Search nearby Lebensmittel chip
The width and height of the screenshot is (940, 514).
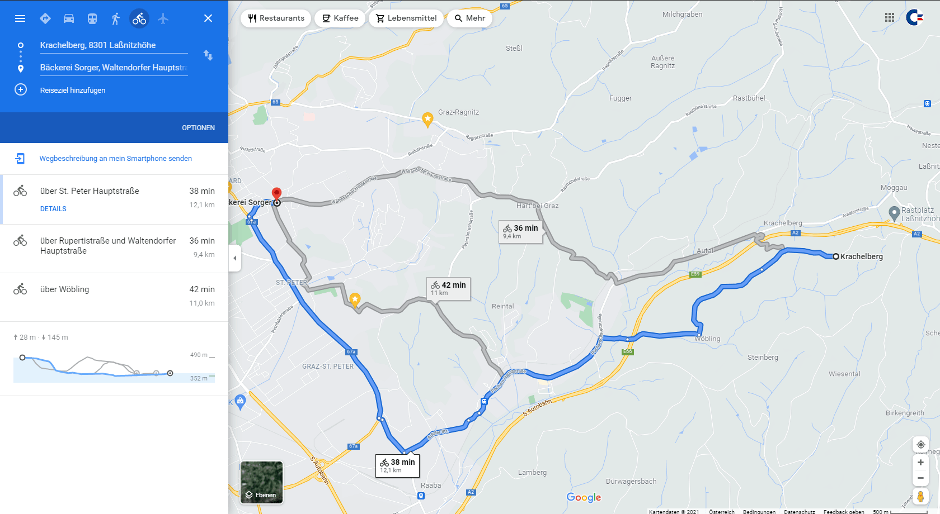406,18
